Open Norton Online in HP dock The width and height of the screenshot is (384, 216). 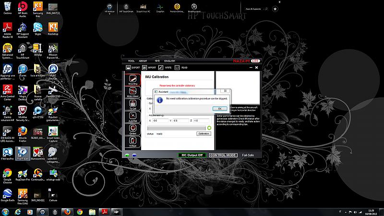tap(177, 8)
